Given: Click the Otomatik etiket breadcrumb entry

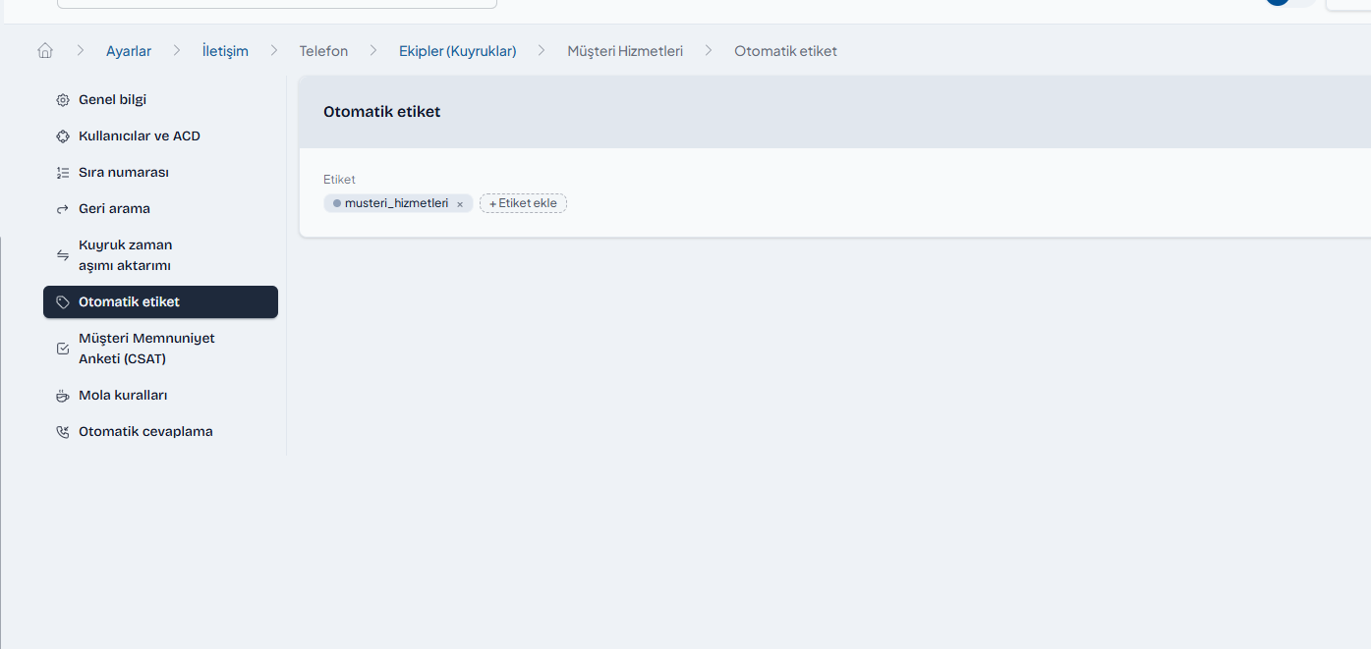Looking at the screenshot, I should [786, 51].
